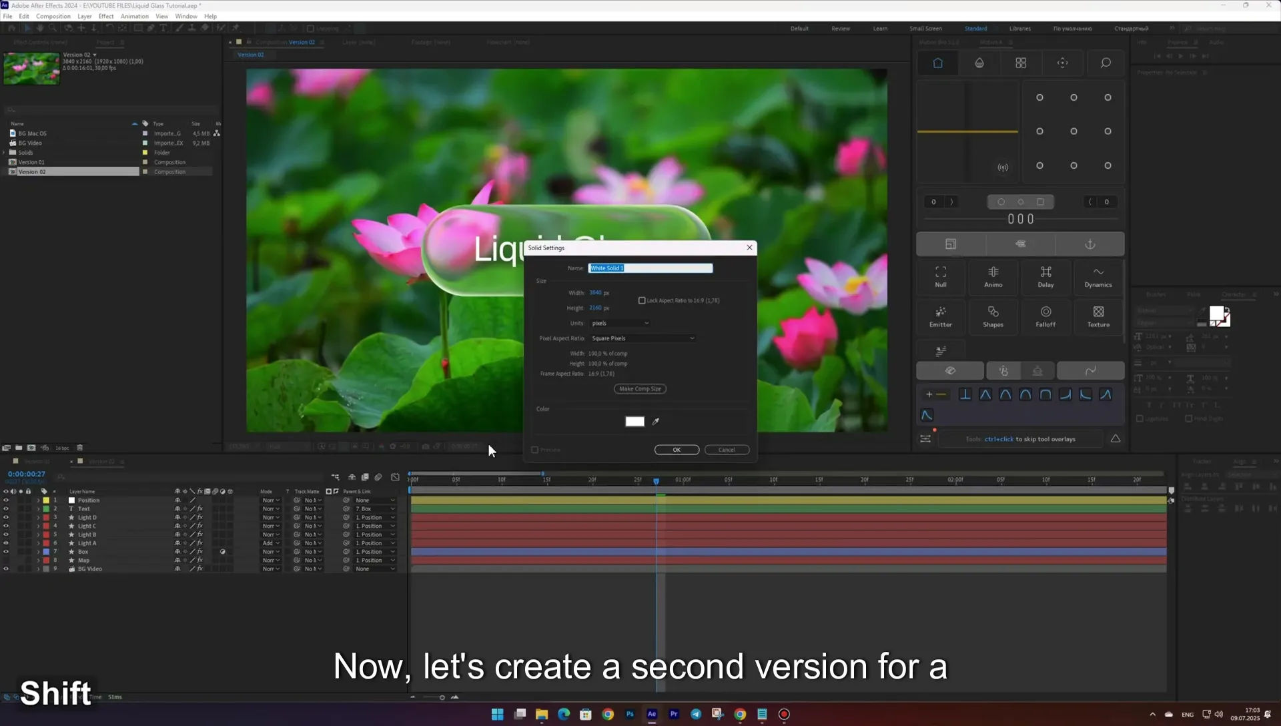Image resolution: width=1281 pixels, height=726 pixels.
Task: Open Parent dropdown of the Text layer
Action: (x=375, y=509)
